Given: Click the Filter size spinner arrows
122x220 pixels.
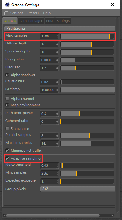Looking at the screenshot, I should (57, 68).
